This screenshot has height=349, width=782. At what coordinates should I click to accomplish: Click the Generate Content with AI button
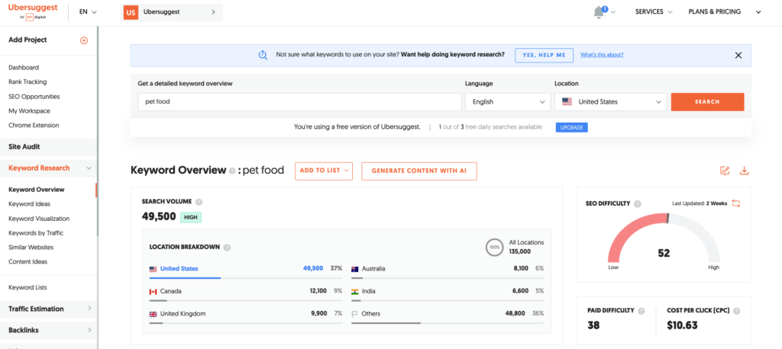coord(418,171)
